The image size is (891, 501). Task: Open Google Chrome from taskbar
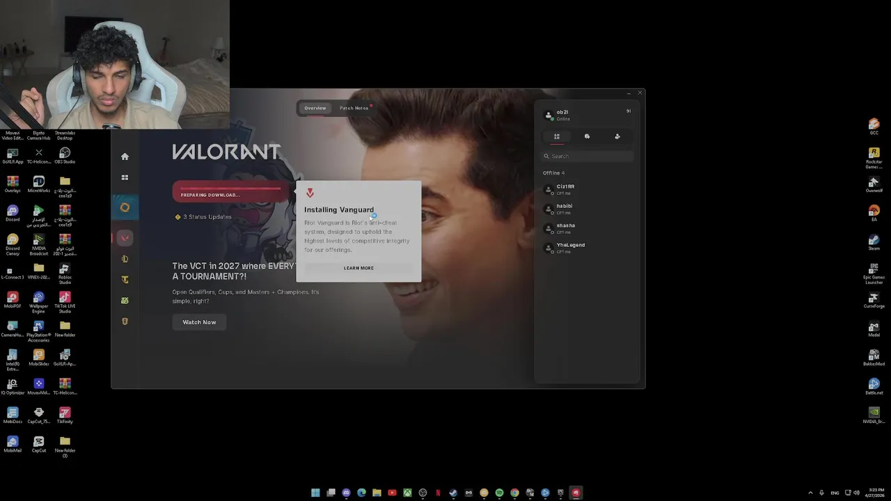(514, 493)
